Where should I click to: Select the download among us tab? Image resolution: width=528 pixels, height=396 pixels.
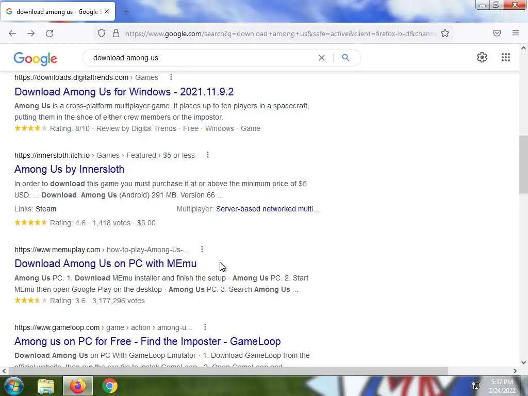coord(58,12)
